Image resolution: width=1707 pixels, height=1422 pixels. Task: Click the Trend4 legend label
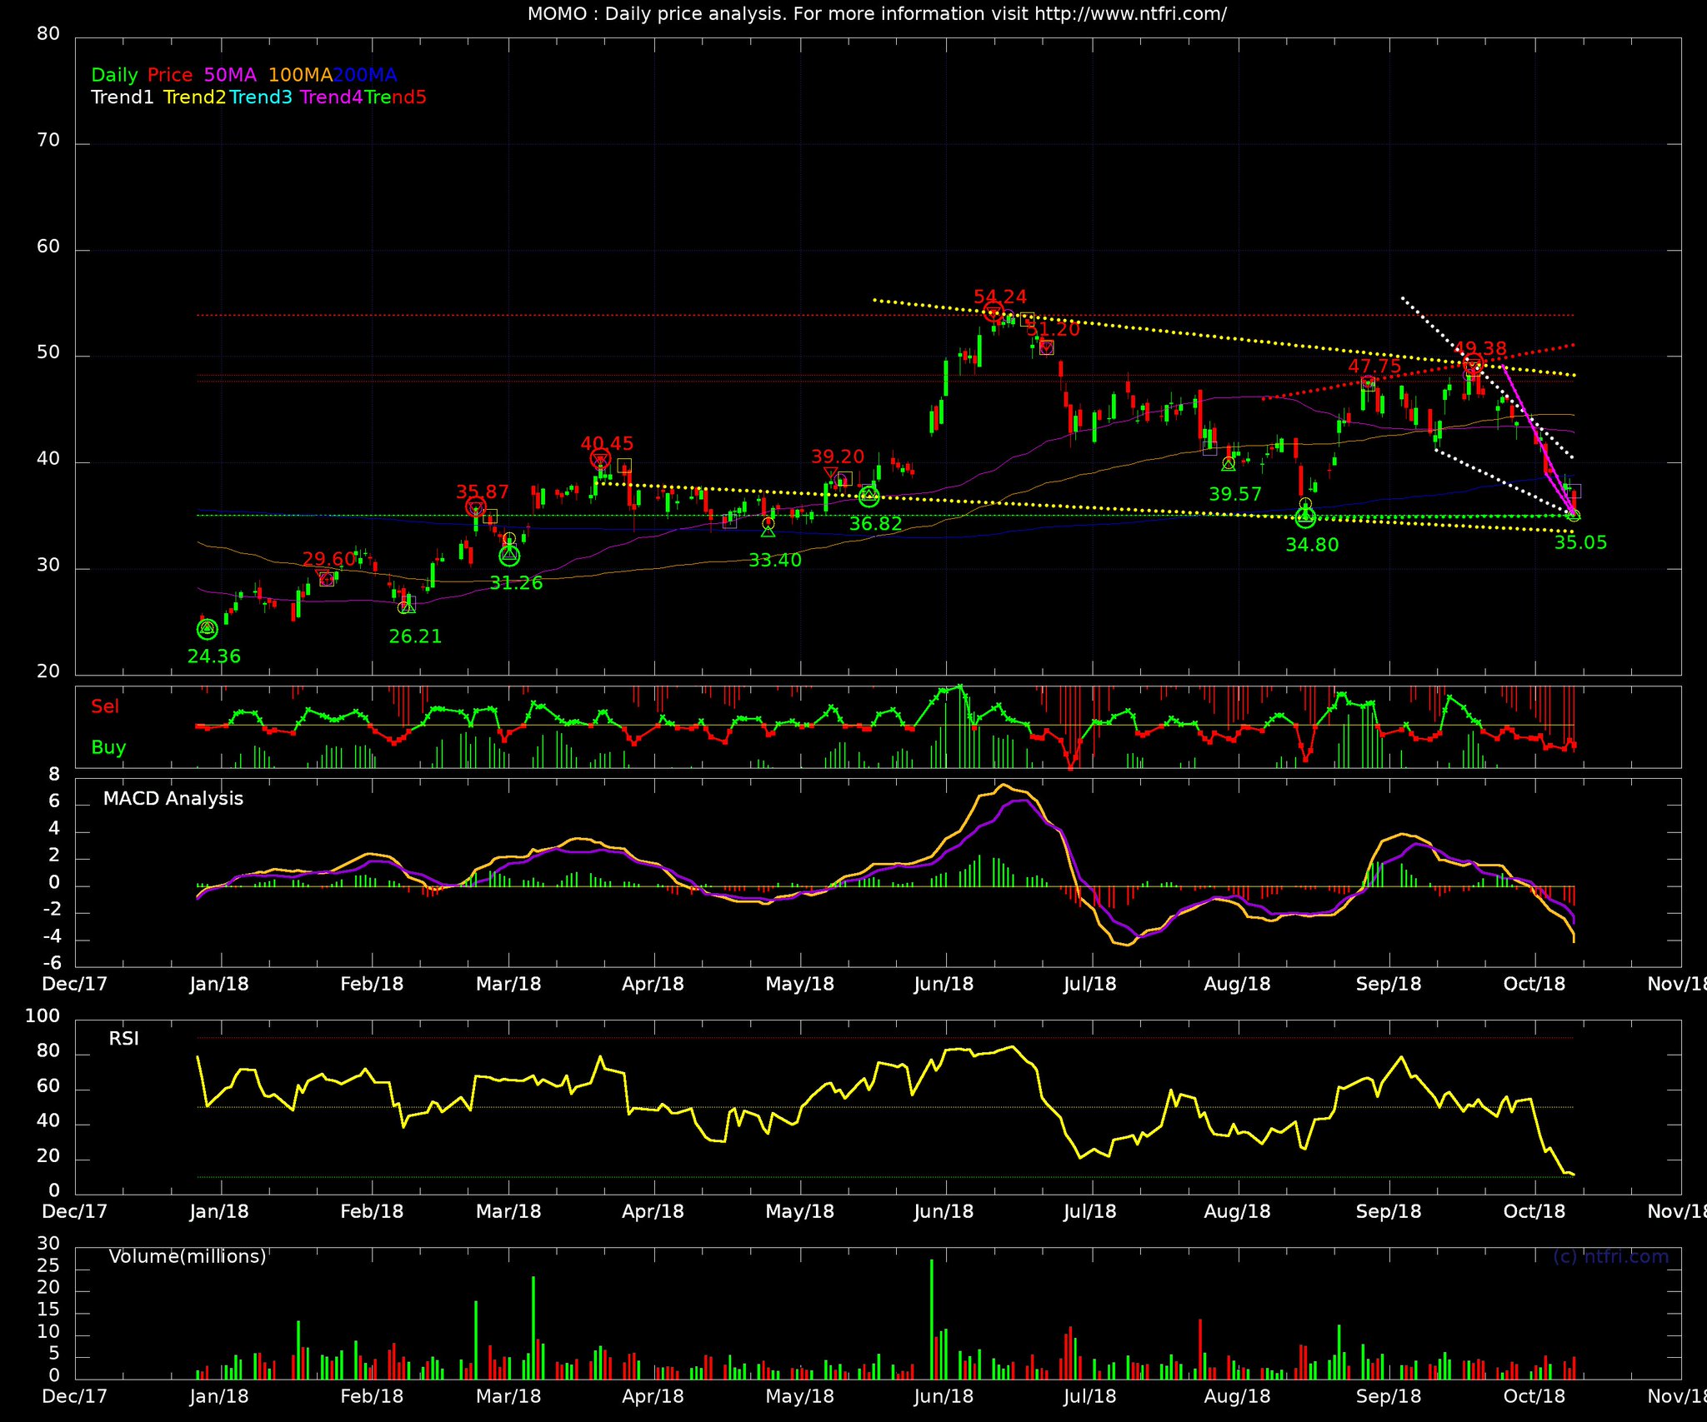[x=331, y=97]
